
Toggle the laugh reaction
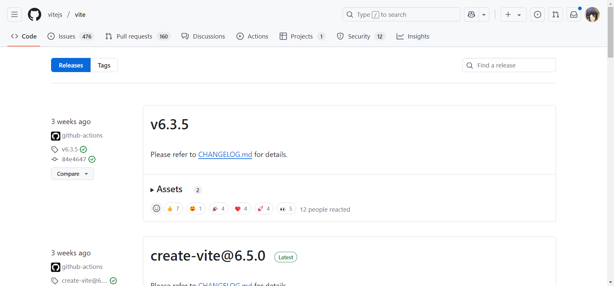(x=196, y=209)
